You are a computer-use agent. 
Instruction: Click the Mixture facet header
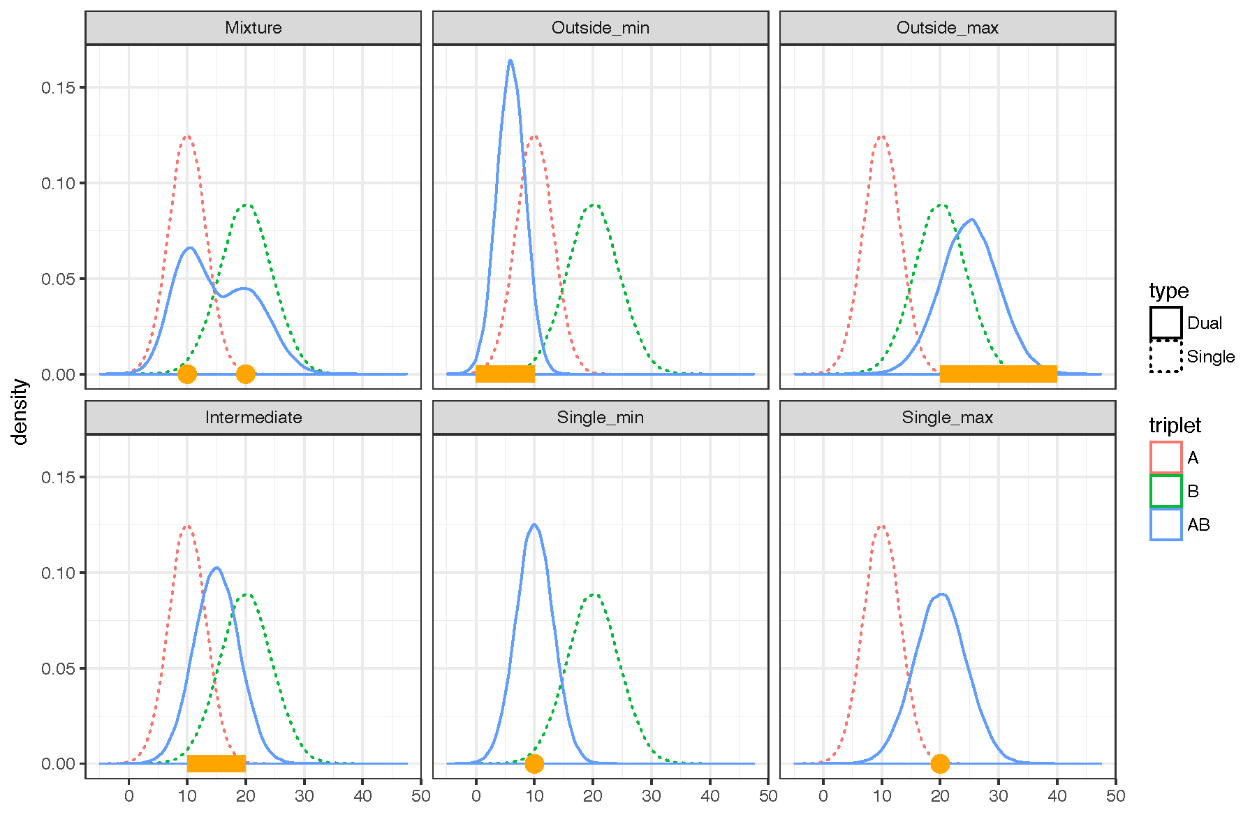pyautogui.click(x=253, y=28)
